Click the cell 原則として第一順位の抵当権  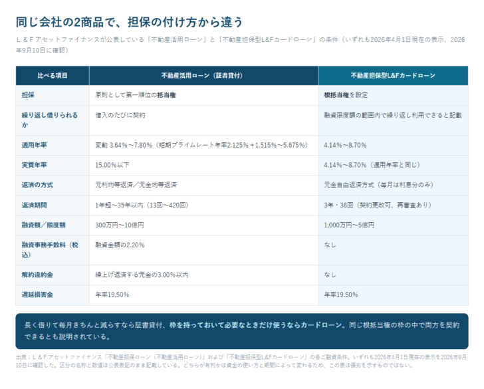203,95
